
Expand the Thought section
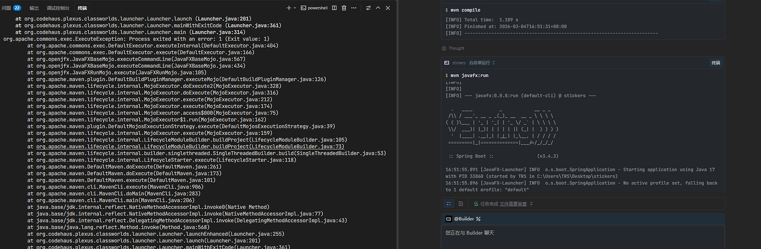tap(453, 48)
